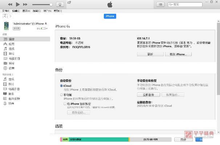Click the iPhone device thumbnail in the sidebar

click(x=7, y=26)
